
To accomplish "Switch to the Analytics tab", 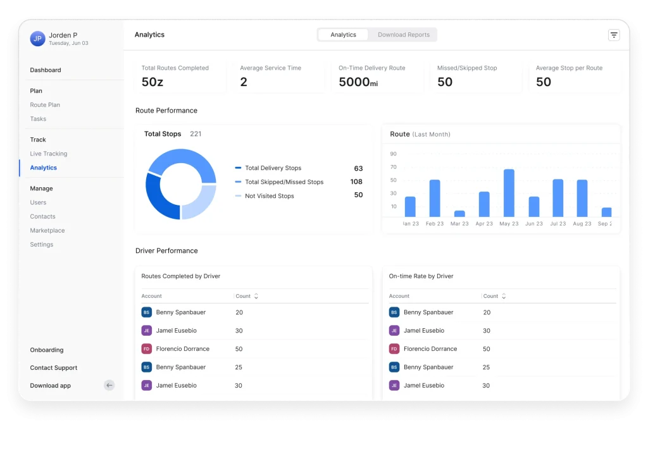I will click(x=343, y=35).
